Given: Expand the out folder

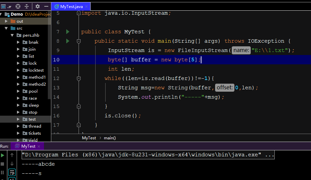Looking at the screenshot, I should (x=6, y=21).
